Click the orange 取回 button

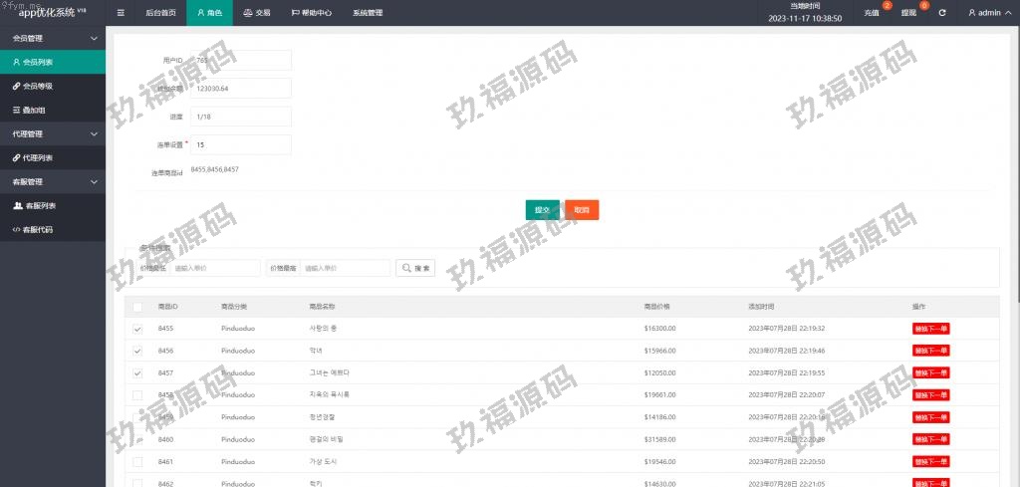click(x=581, y=210)
